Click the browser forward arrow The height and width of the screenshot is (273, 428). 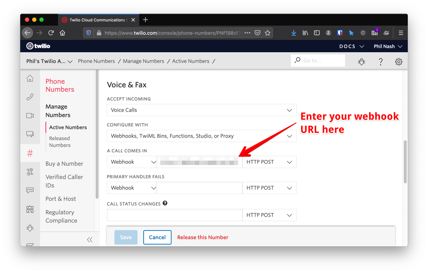[x=40, y=33]
